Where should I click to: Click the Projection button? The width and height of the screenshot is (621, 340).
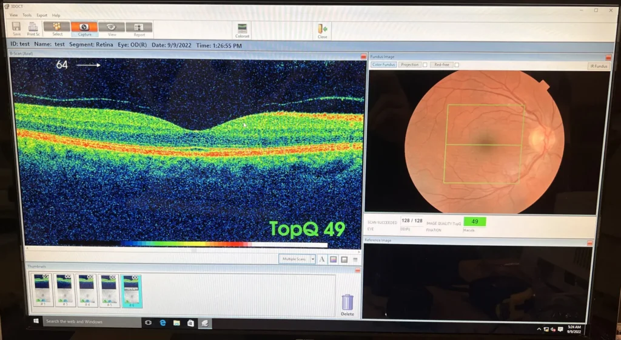pos(409,64)
